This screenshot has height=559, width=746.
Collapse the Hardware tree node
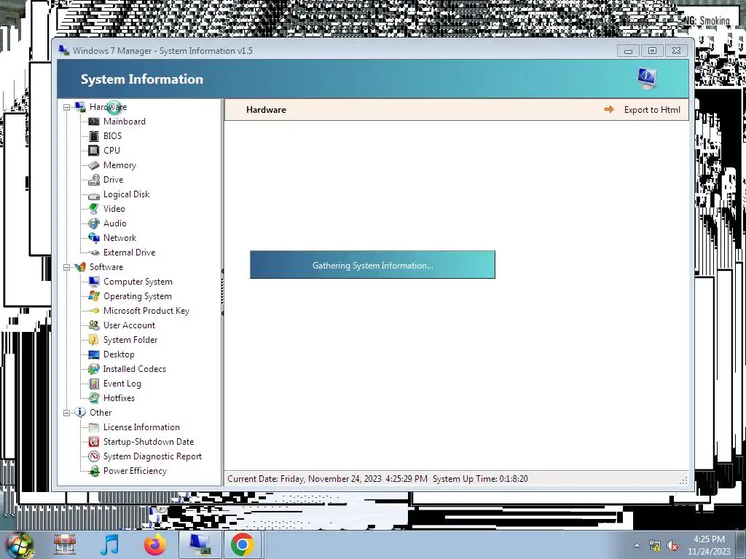pos(66,108)
